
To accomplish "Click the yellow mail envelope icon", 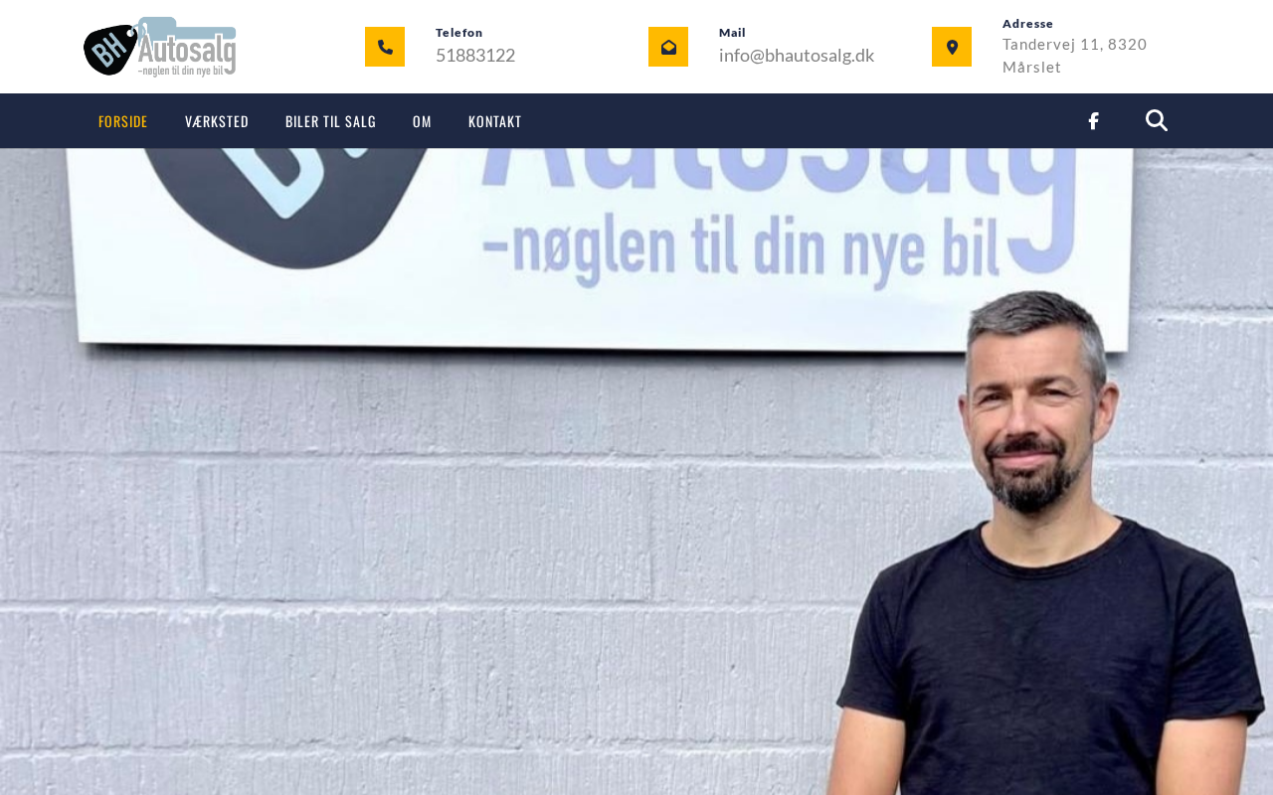I will point(668,47).
